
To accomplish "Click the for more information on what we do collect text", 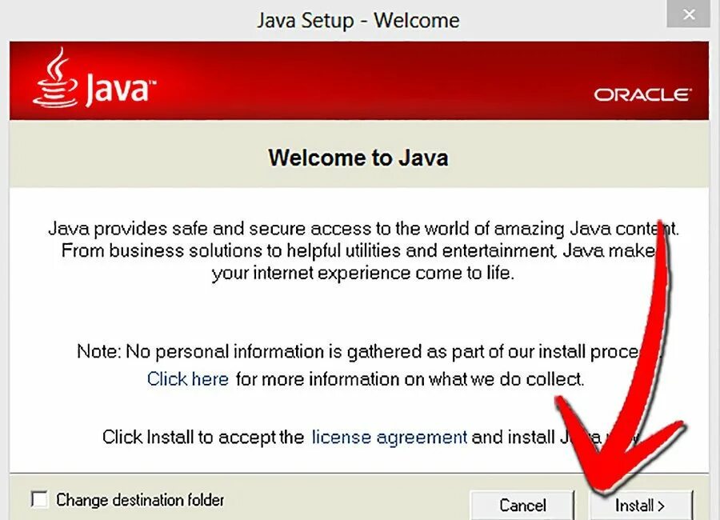I will click(410, 379).
